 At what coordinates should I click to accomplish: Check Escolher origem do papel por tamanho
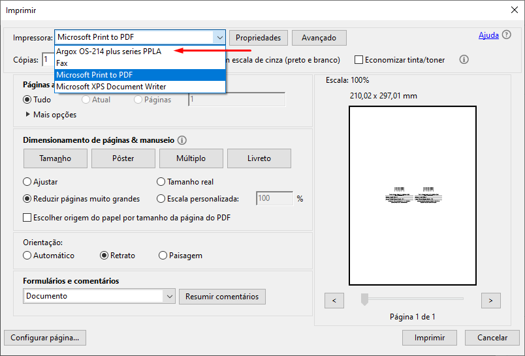pos(27,218)
